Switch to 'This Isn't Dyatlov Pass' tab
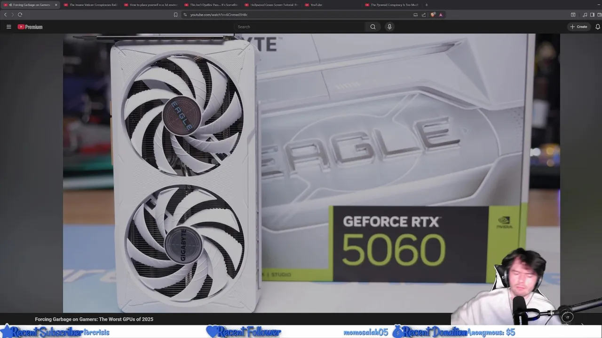This screenshot has height=338, width=602. coord(211,5)
